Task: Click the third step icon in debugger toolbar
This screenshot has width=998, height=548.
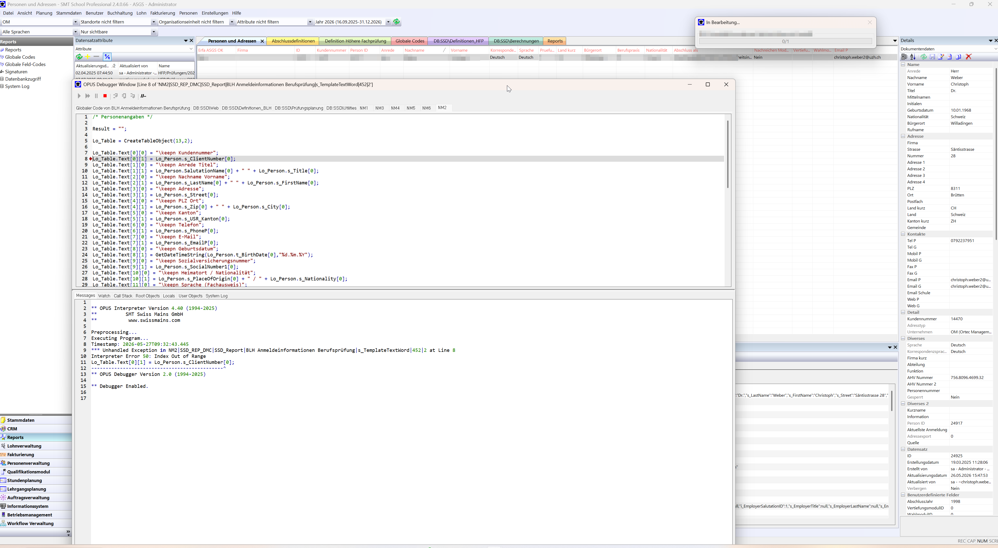Action: (132, 96)
